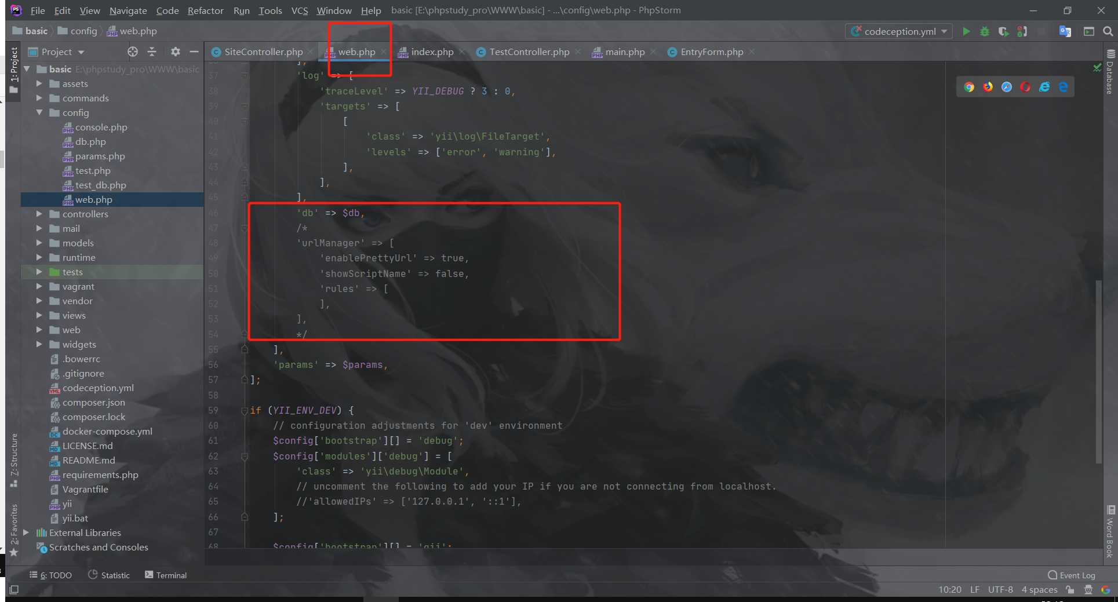Toggle the 1: Project tool window
1118x602 pixels.
click(x=14, y=70)
